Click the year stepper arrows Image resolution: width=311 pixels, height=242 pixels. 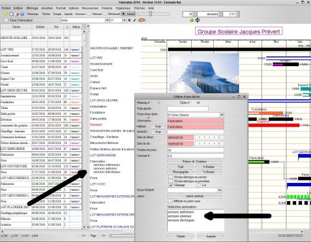238,14
